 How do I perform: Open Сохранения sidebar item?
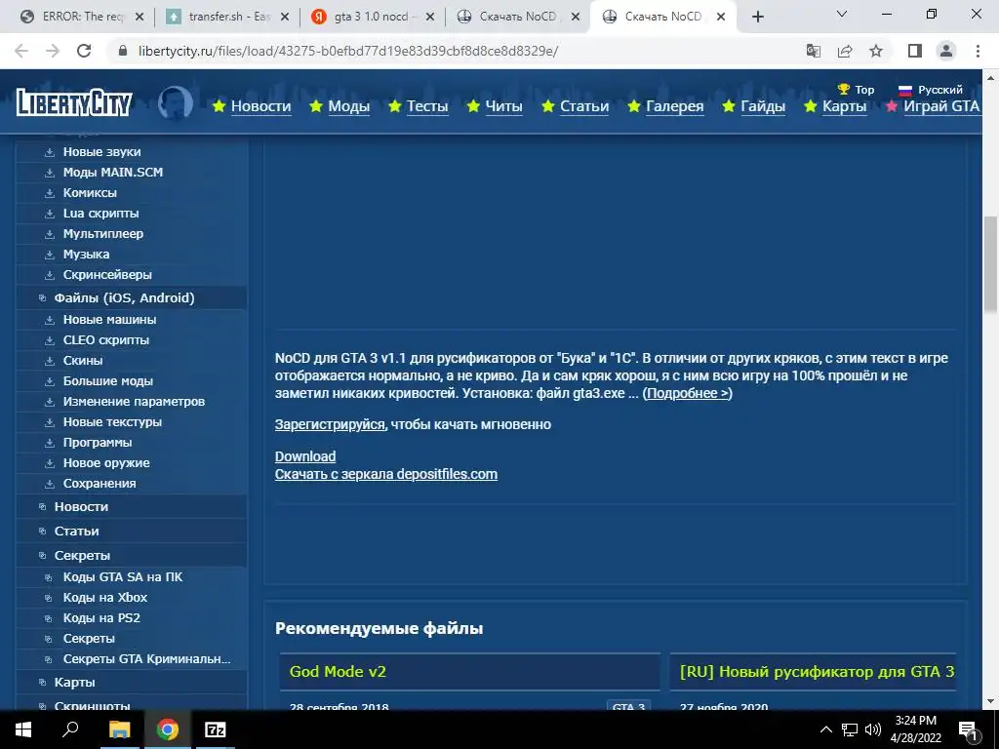pos(100,483)
